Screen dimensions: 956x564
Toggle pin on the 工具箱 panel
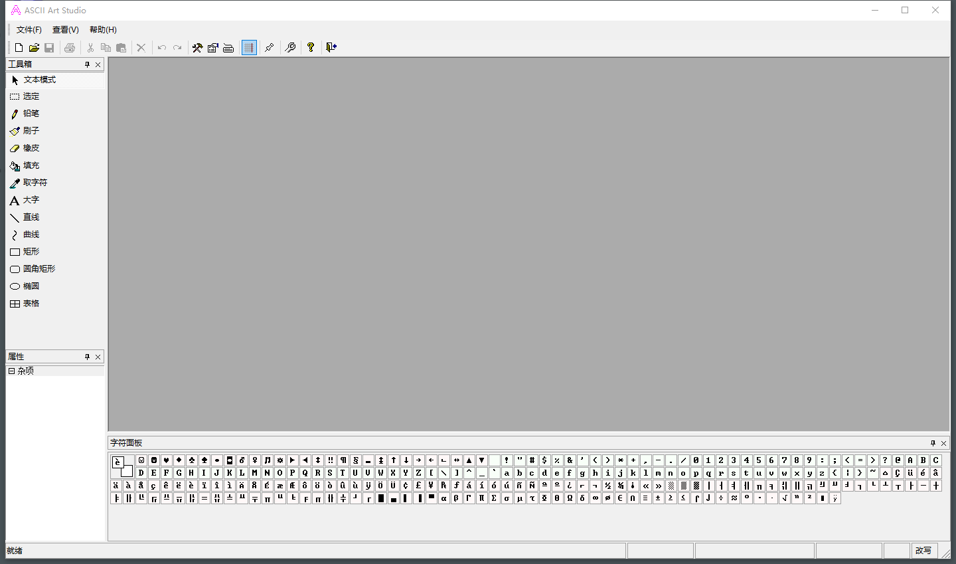(87, 64)
